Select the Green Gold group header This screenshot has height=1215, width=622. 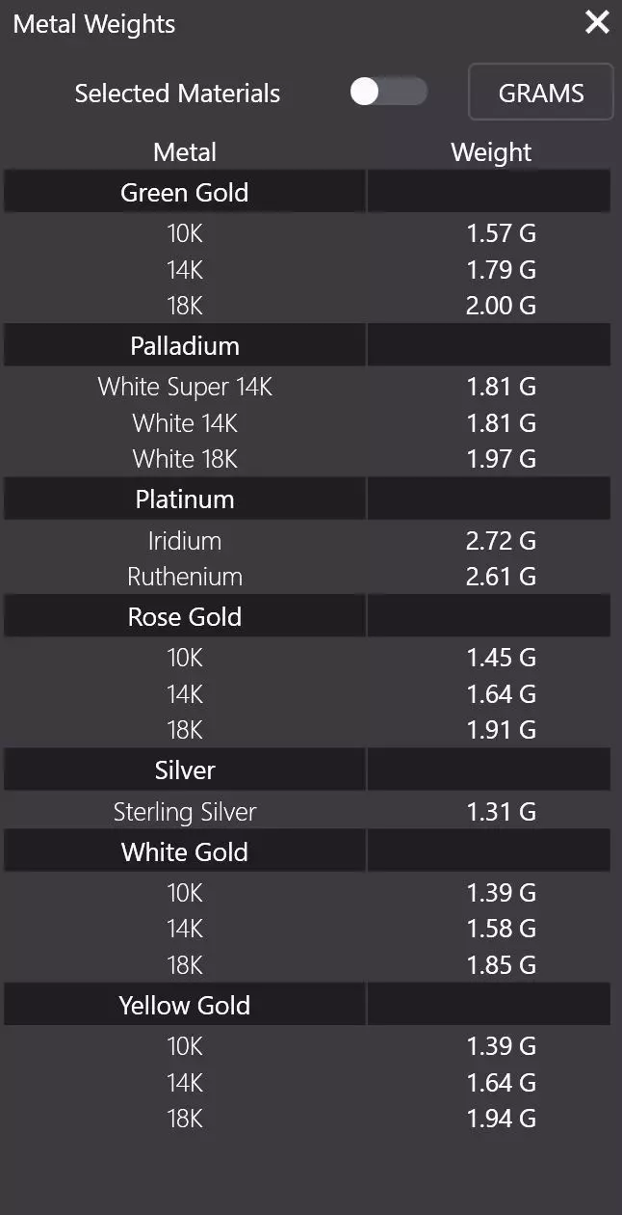185,192
